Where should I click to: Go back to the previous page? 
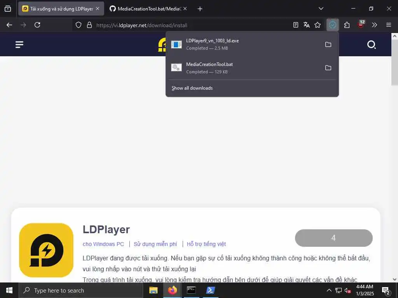pos(9,25)
